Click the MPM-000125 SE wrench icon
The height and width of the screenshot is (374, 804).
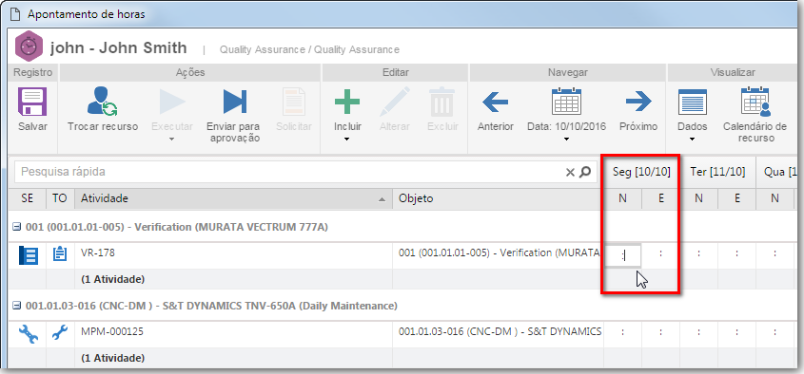(x=29, y=333)
